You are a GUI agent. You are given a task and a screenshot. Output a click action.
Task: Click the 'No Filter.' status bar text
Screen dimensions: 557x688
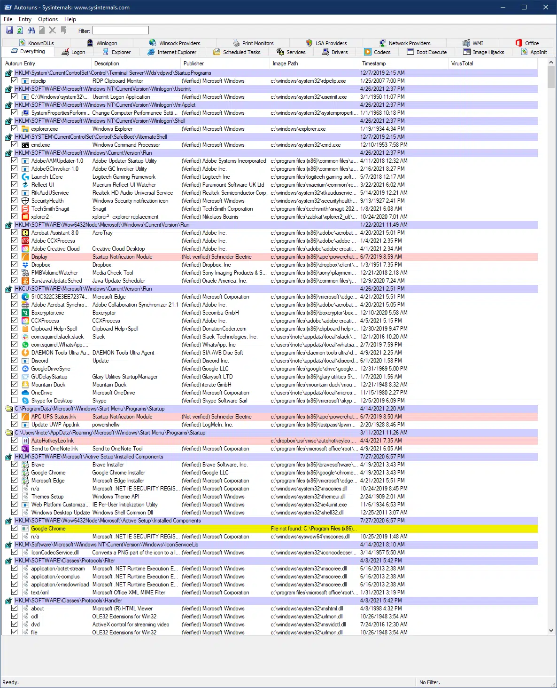coord(430,682)
